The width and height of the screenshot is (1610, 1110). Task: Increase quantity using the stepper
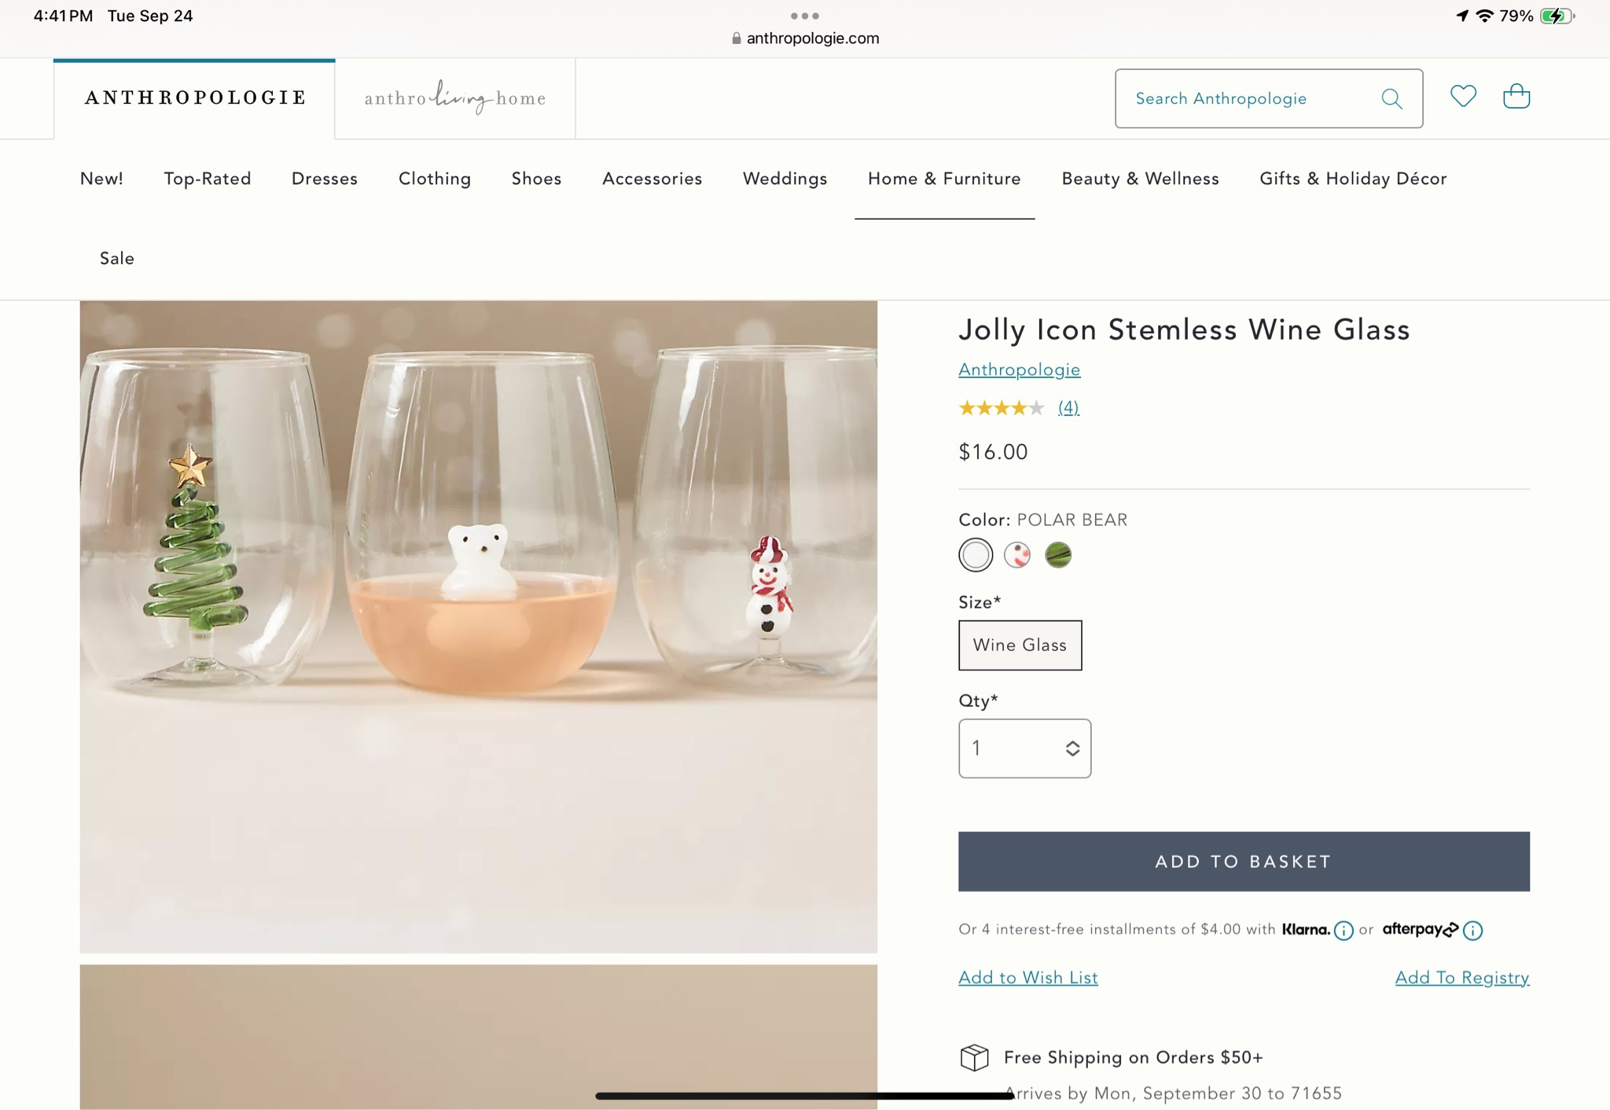1071,742
